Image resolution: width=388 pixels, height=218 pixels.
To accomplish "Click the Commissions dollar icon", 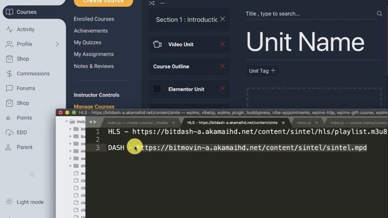I will (x=10, y=74).
